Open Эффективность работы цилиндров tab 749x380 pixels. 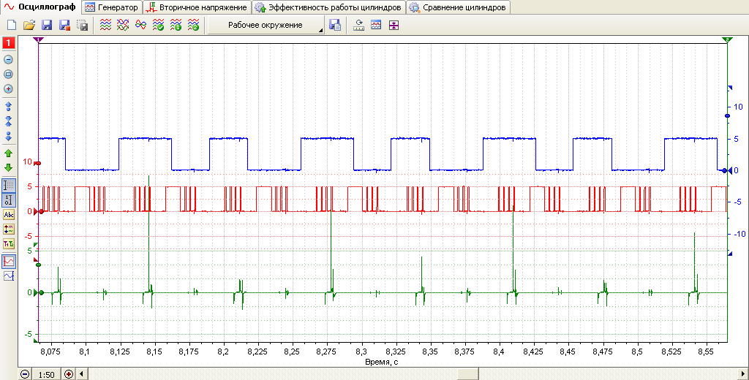[328, 7]
